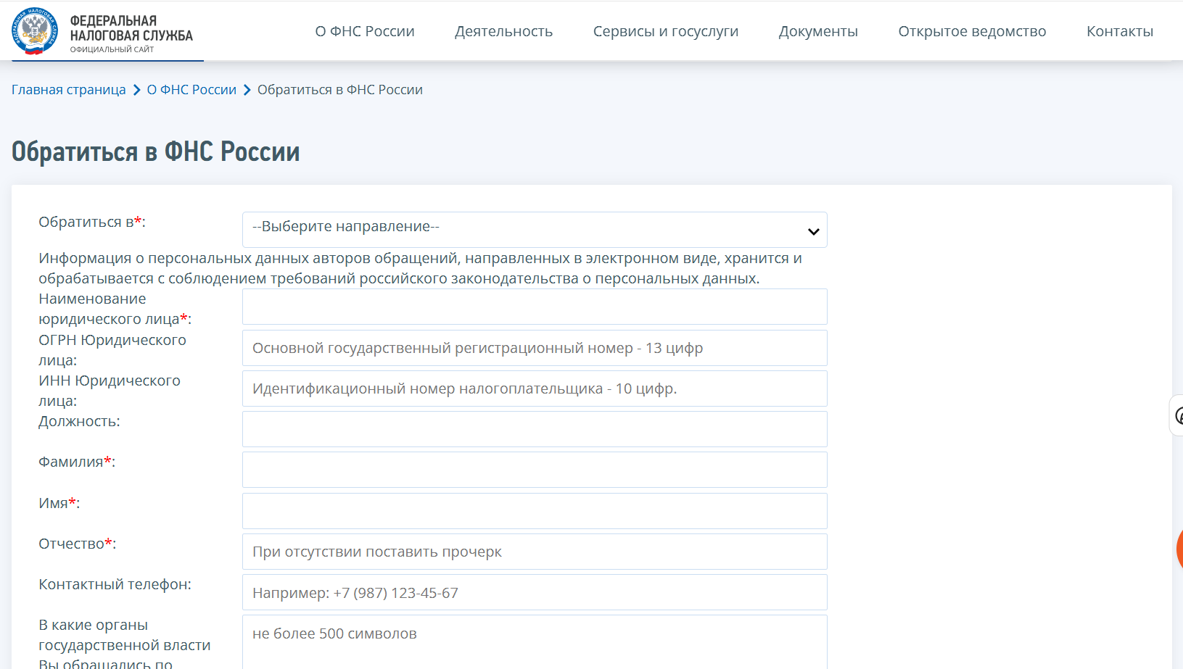Click the 'Фамилия' input field

tap(535, 470)
